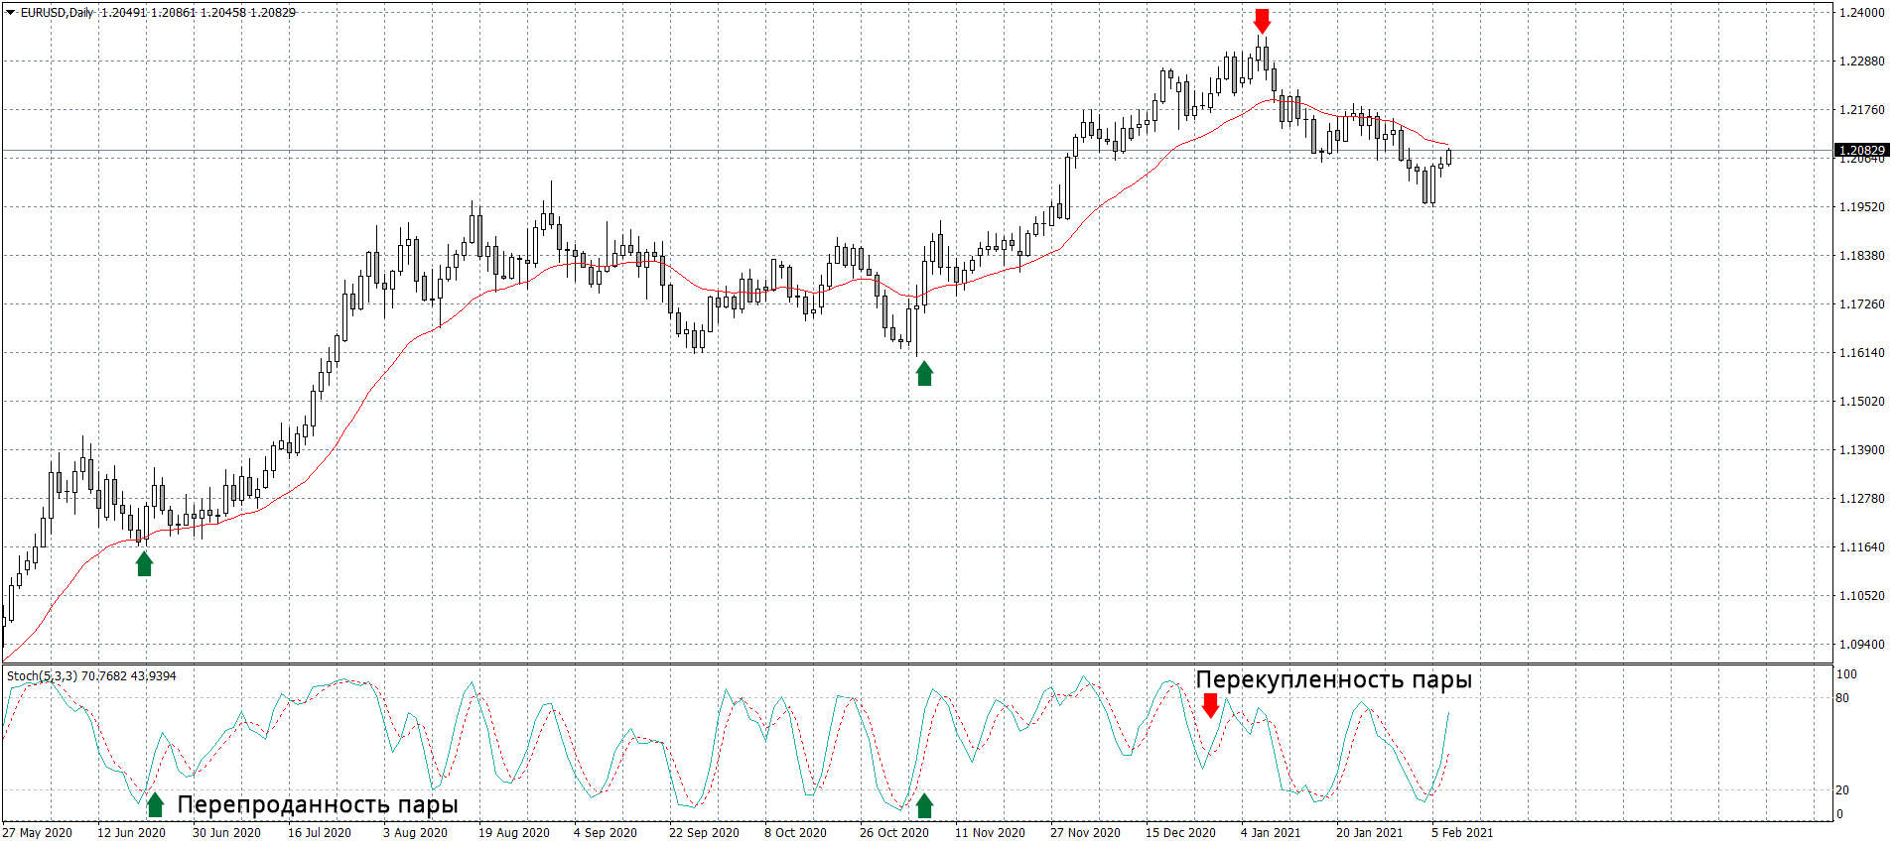Click the small triangle before EURUSD,Daily

tap(11, 13)
